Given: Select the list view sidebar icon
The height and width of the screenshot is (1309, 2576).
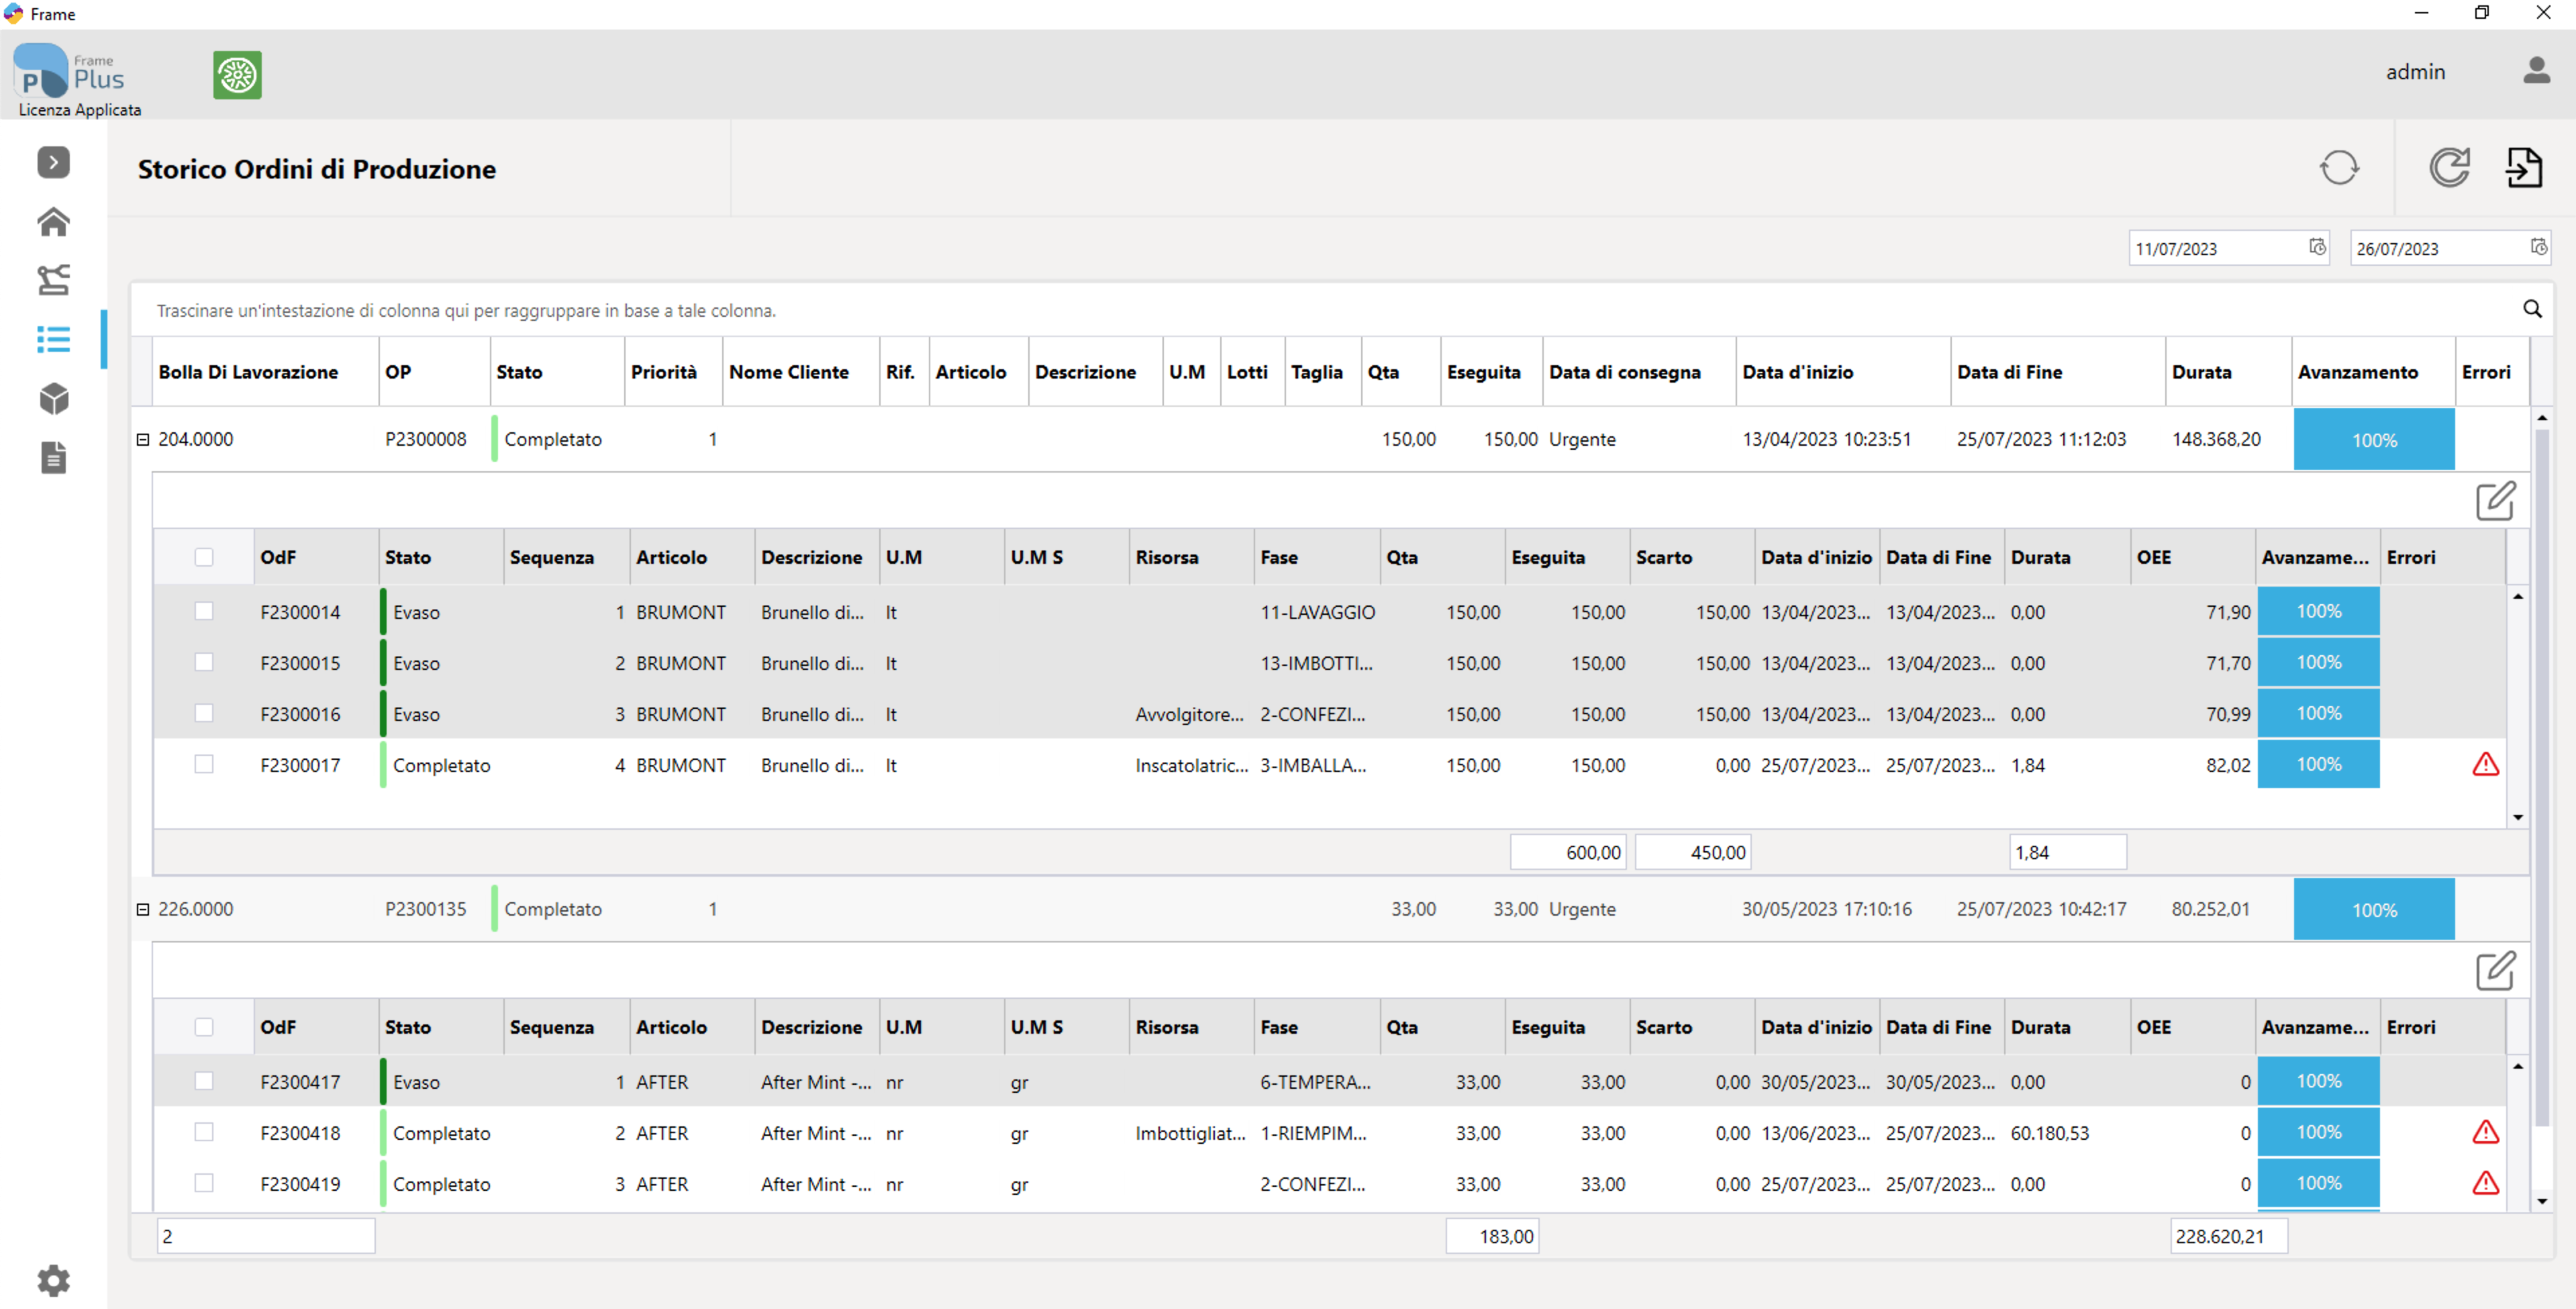Looking at the screenshot, I should point(53,339).
